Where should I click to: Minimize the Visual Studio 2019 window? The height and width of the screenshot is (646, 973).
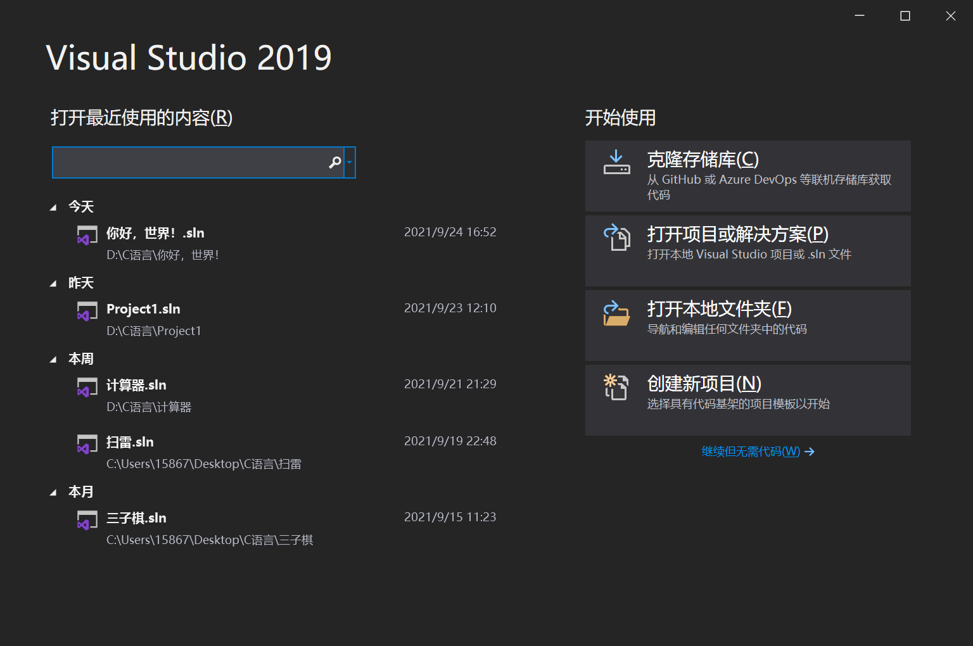coord(860,16)
